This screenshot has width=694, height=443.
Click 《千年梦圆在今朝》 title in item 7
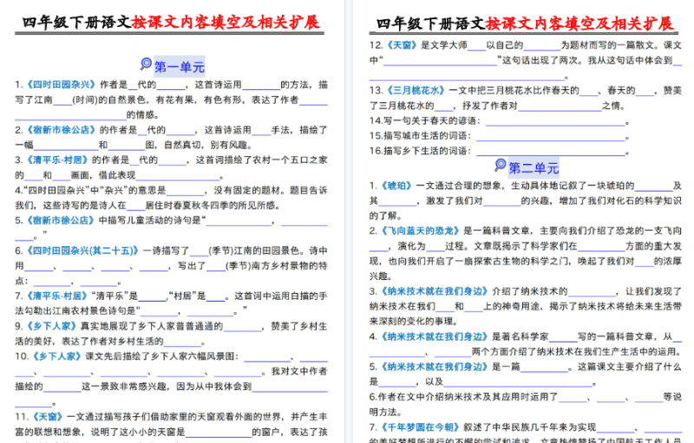pos(419,427)
